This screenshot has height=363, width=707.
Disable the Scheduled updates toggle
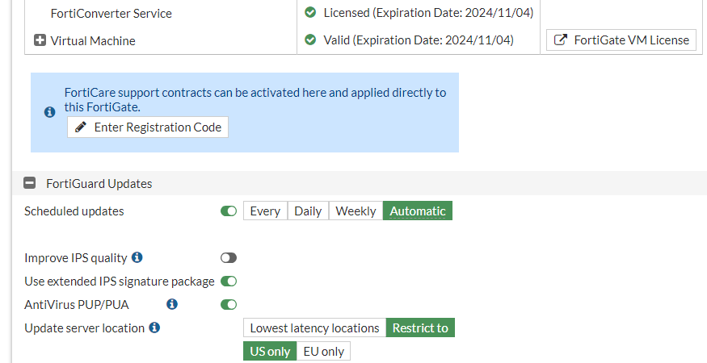tap(229, 211)
